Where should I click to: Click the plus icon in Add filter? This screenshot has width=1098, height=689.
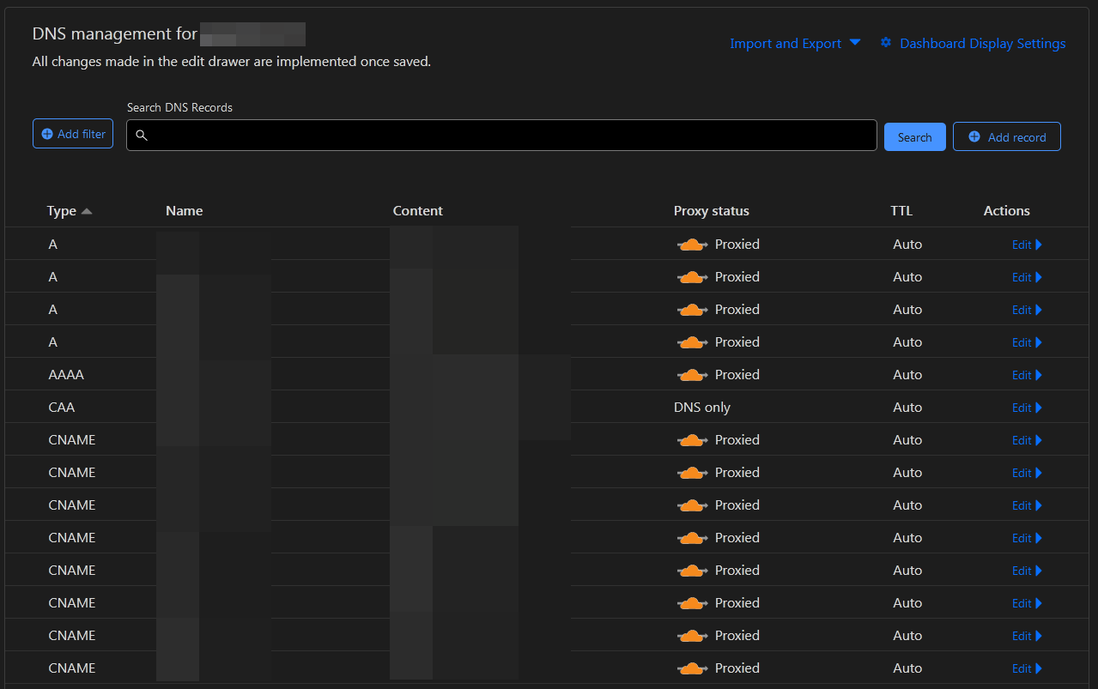(47, 134)
